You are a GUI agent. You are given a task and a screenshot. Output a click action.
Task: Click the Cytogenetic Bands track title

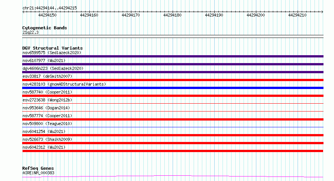pyautogui.click(x=45, y=28)
